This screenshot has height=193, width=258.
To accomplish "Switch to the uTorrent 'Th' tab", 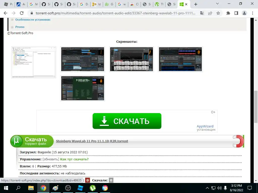I will tap(159, 5).
